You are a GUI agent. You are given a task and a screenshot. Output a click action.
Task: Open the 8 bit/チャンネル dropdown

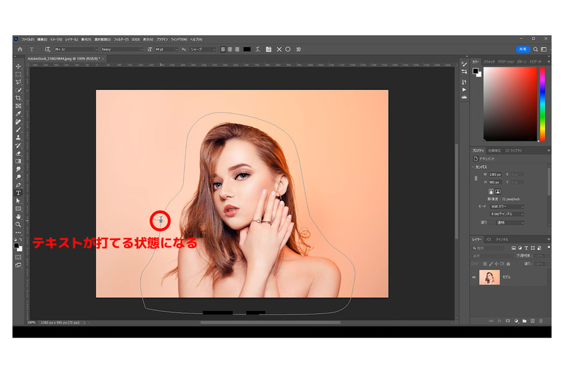point(507,214)
